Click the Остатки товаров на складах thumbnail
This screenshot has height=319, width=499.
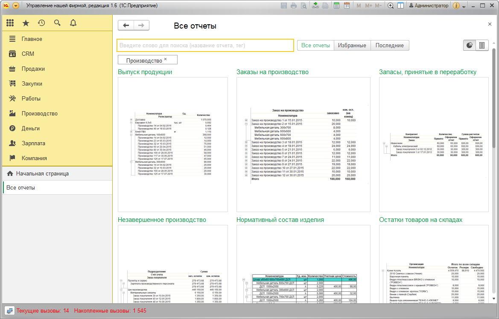[434, 264]
